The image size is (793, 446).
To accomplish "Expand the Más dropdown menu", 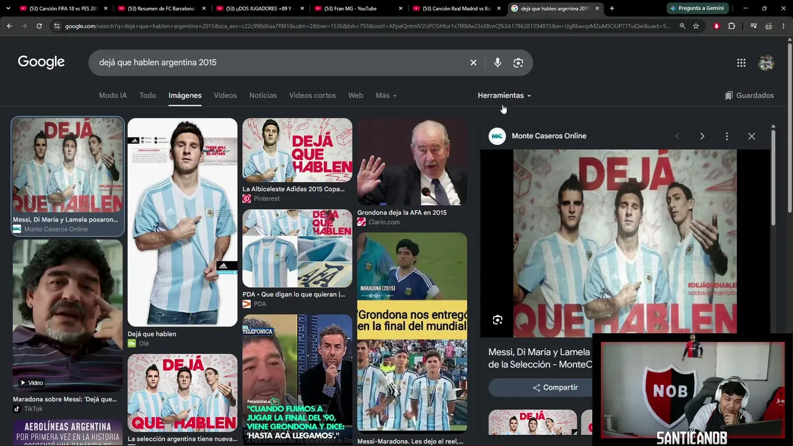I will [x=386, y=95].
